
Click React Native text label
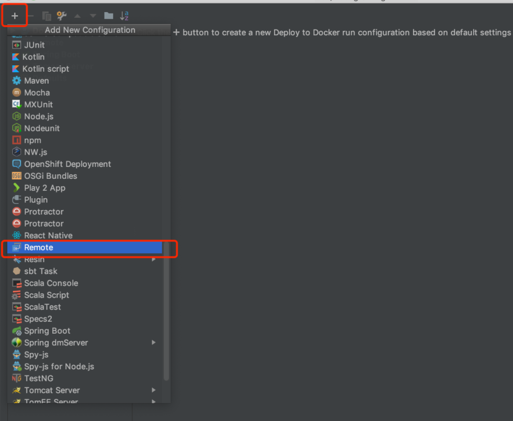49,235
